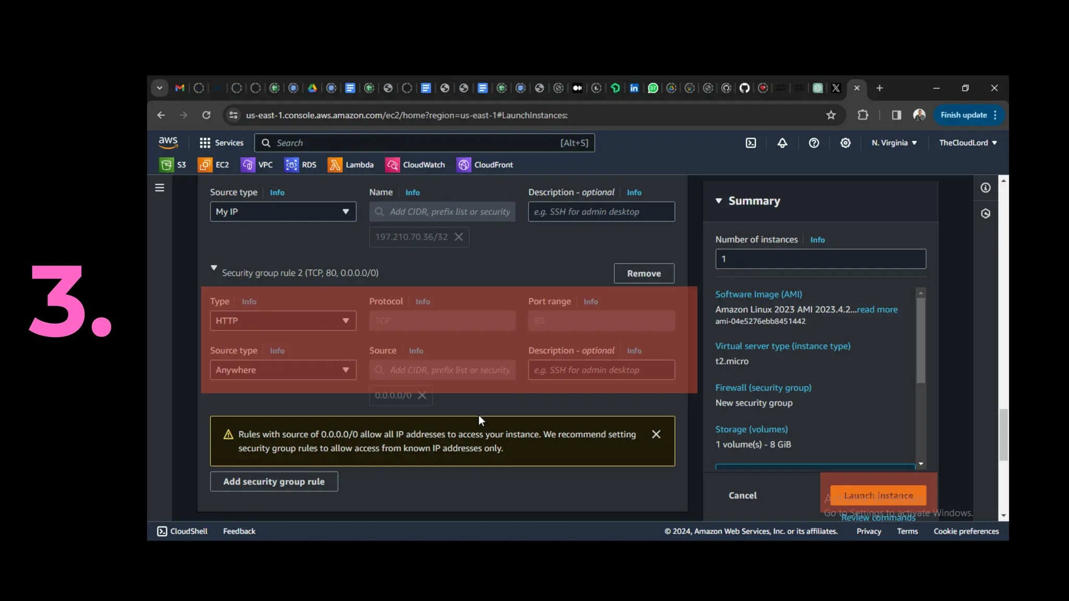Open TheCloudLord account menu
Screen dimensions: 1069x601
coord(968,143)
